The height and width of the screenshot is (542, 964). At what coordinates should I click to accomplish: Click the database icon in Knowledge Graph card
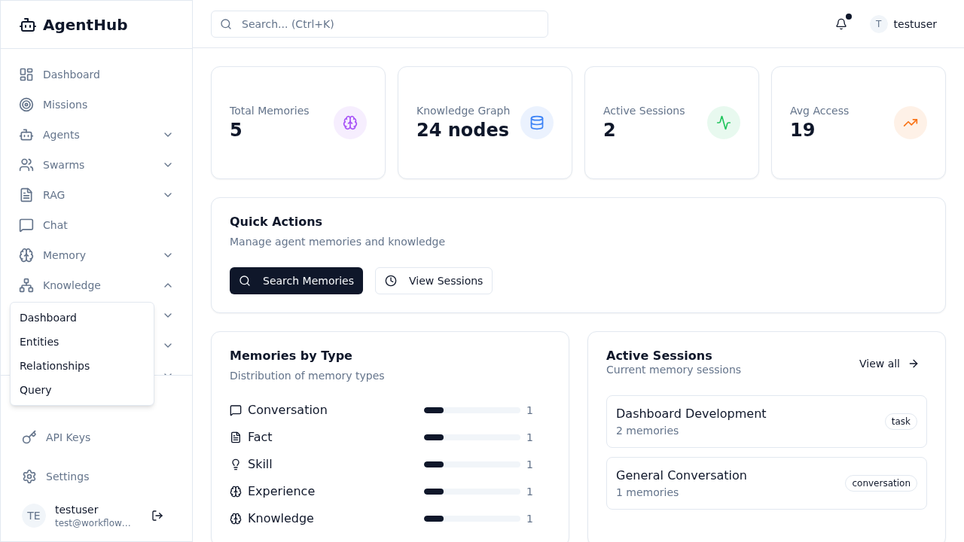537,123
